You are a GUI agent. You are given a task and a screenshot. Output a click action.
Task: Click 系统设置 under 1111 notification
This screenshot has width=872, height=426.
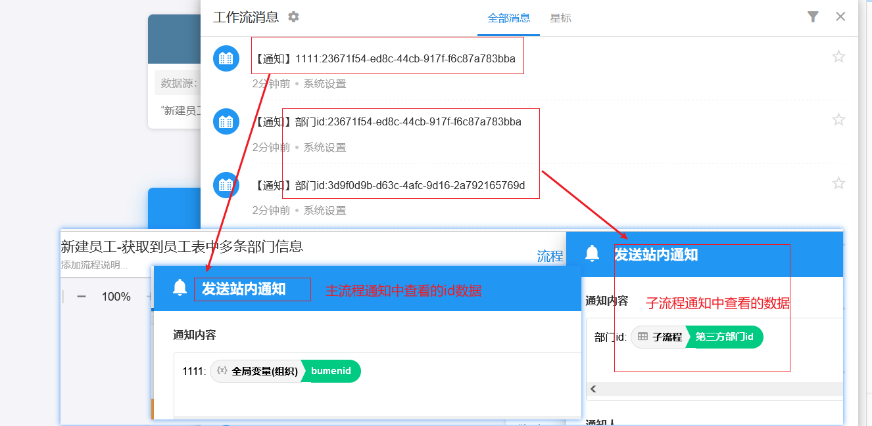pos(325,84)
